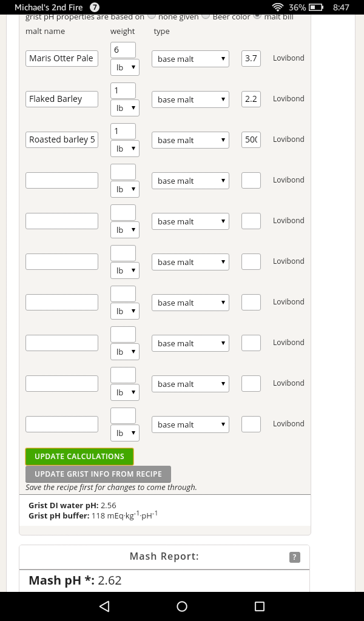Select the 'none given' radio option

tap(152, 16)
